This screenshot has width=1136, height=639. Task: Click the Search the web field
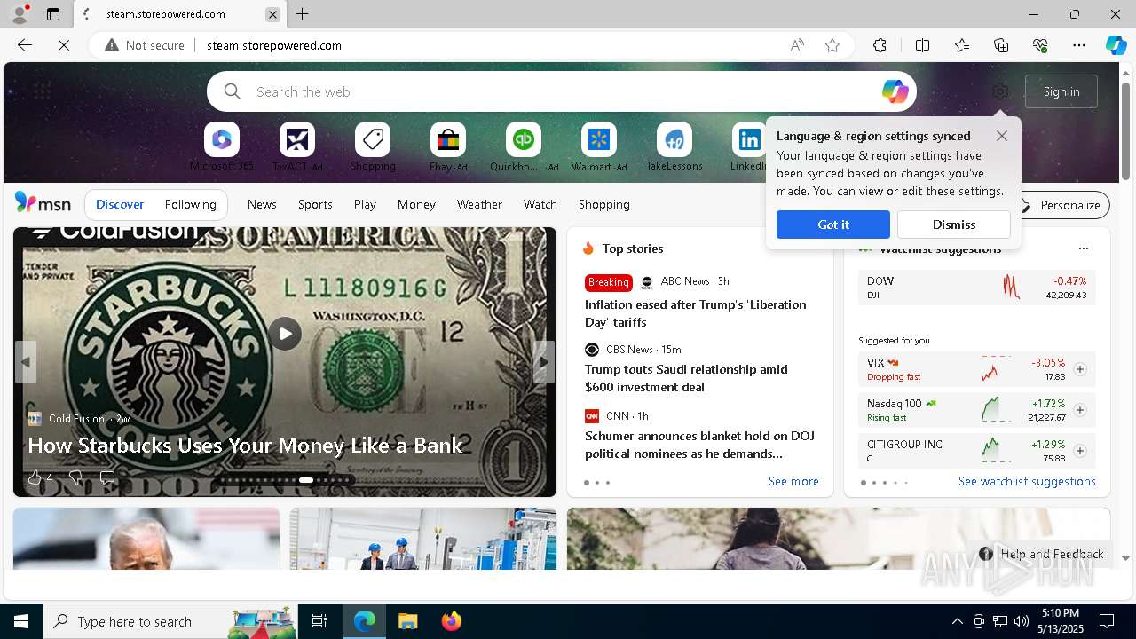click(561, 91)
